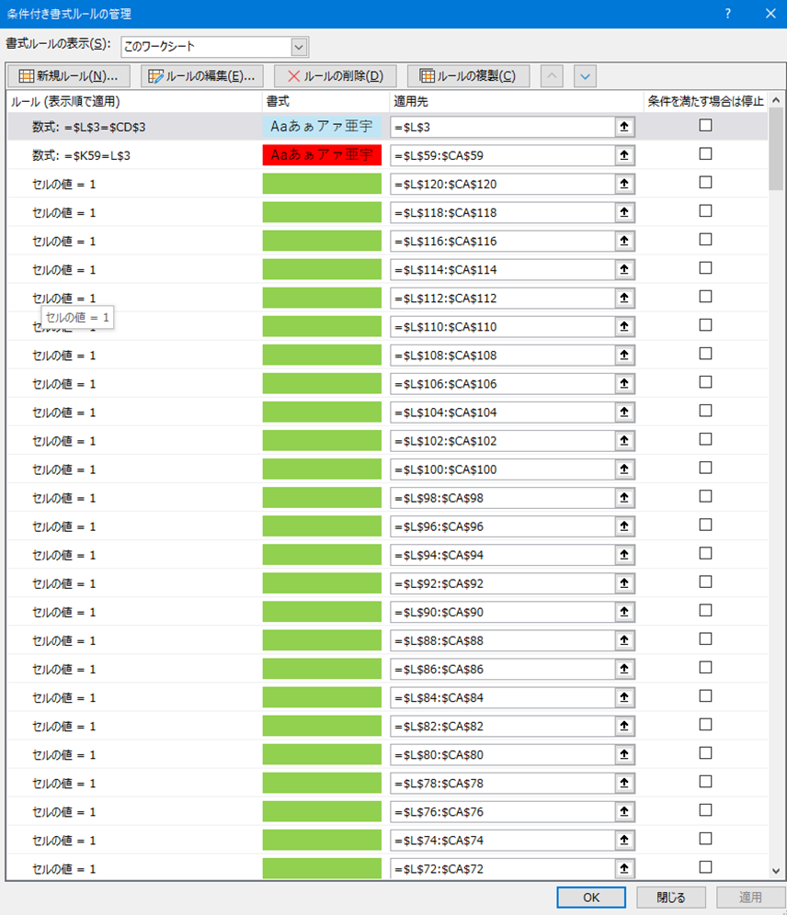Click the Edit Rule (ルールの編集) button
Viewport: 787px width, 915px height.
pyautogui.click(x=202, y=76)
